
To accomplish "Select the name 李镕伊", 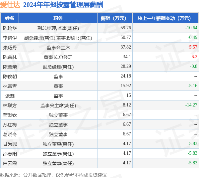I will point(10,38).
